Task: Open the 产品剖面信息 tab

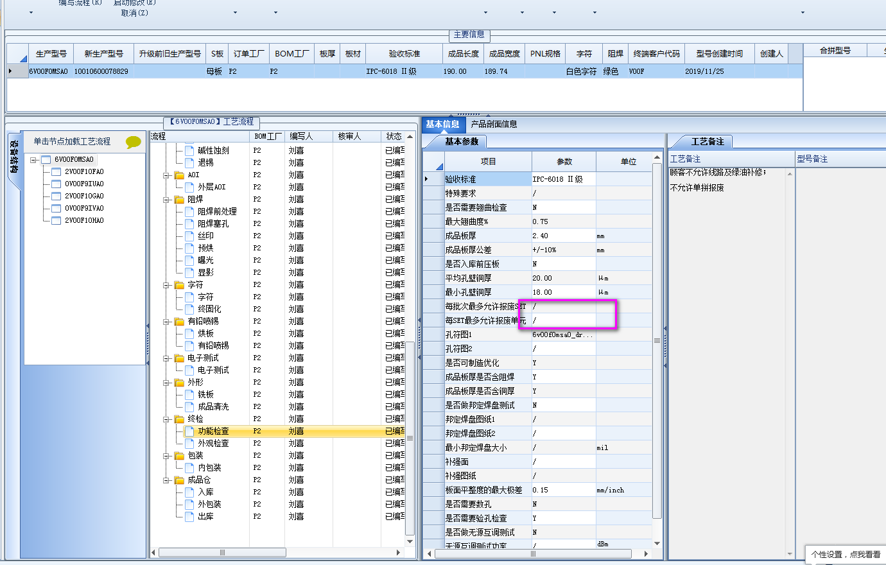Action: point(494,124)
